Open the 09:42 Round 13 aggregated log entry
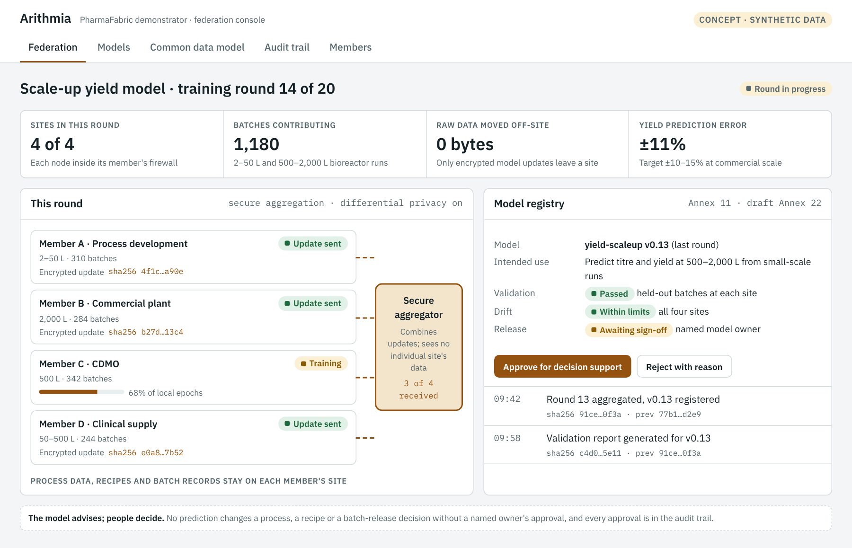Viewport: 852px width, 548px height. [657, 406]
